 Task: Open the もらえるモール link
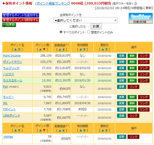coord(13,81)
